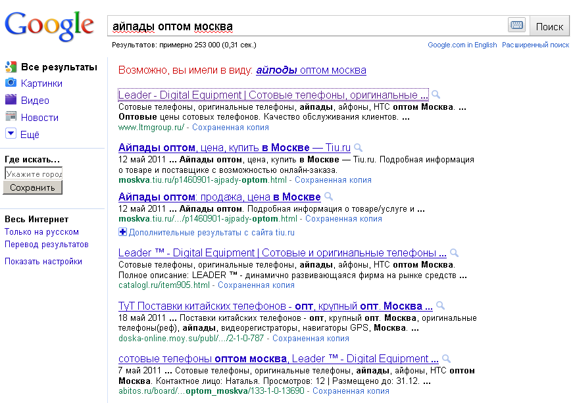Click the Поиск button

(549, 26)
